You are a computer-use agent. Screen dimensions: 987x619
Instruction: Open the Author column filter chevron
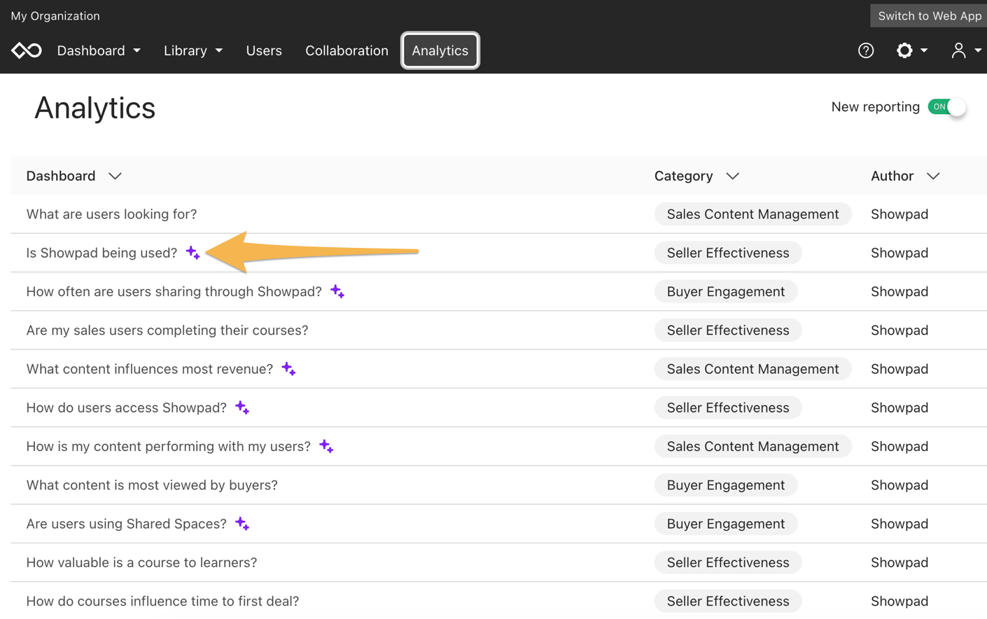point(933,176)
